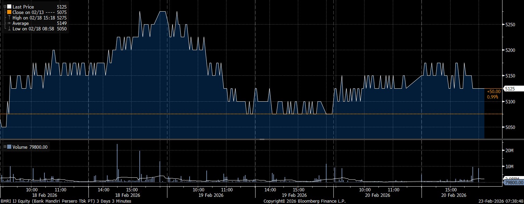Viewport: 524px width, 204px height.
Task: Select the Average line icon in legend
Action: click(9, 23)
